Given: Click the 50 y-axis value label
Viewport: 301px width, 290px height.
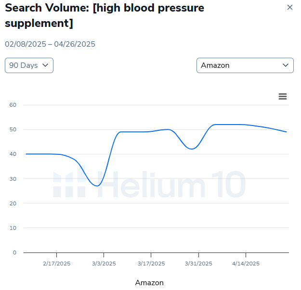Looking at the screenshot, I should tap(13, 129).
